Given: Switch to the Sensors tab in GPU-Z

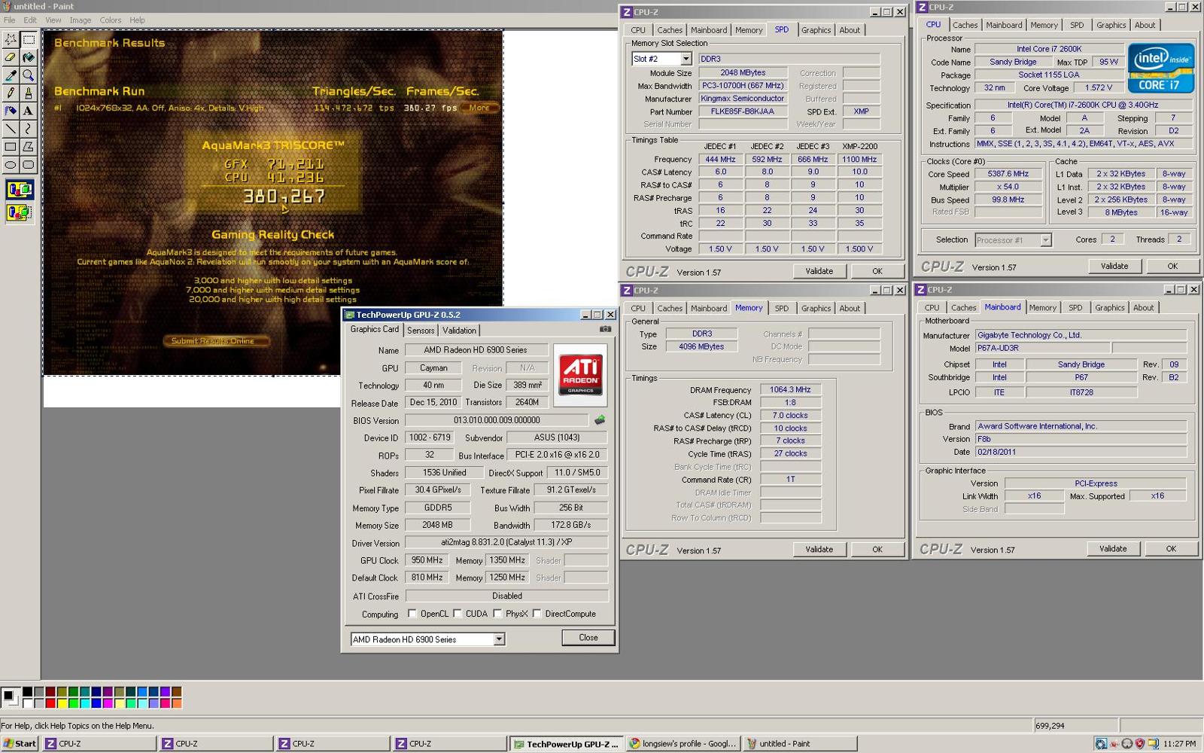Looking at the screenshot, I should [x=421, y=331].
